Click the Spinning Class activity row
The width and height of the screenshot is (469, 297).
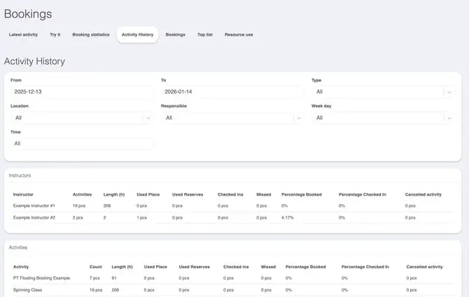tap(29, 290)
